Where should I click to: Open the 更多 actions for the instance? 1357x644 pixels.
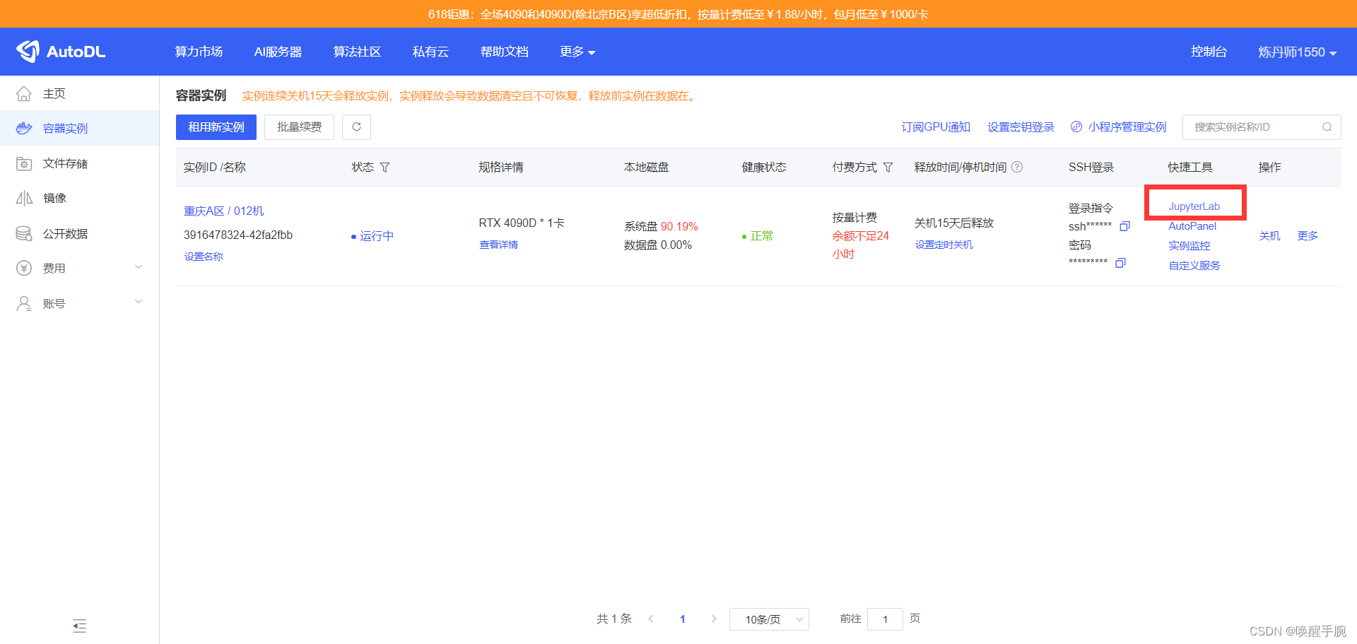1308,235
